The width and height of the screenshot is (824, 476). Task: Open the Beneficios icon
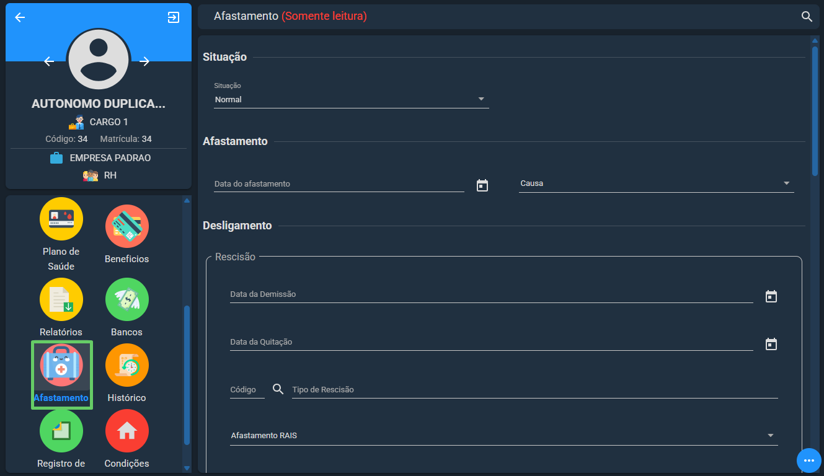pyautogui.click(x=127, y=226)
